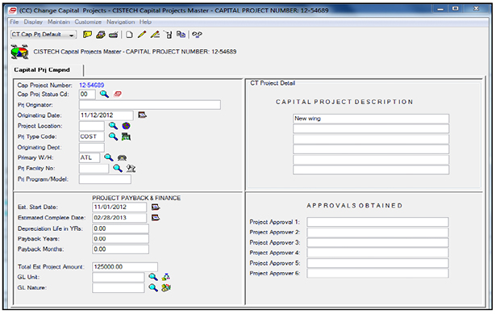Click the Project Location field
Screen dimensions: 496x314
point(92,126)
